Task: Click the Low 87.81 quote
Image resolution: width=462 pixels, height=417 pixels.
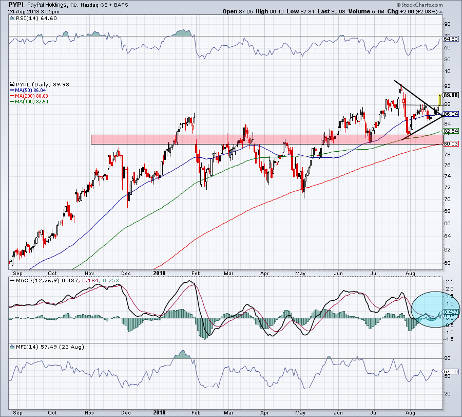Action: click(x=300, y=11)
